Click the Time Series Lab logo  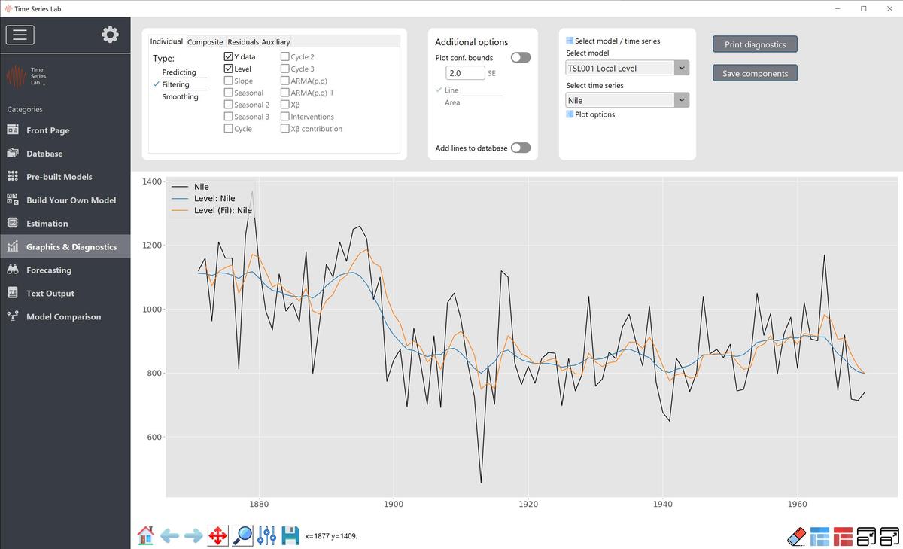pyautogui.click(x=27, y=77)
